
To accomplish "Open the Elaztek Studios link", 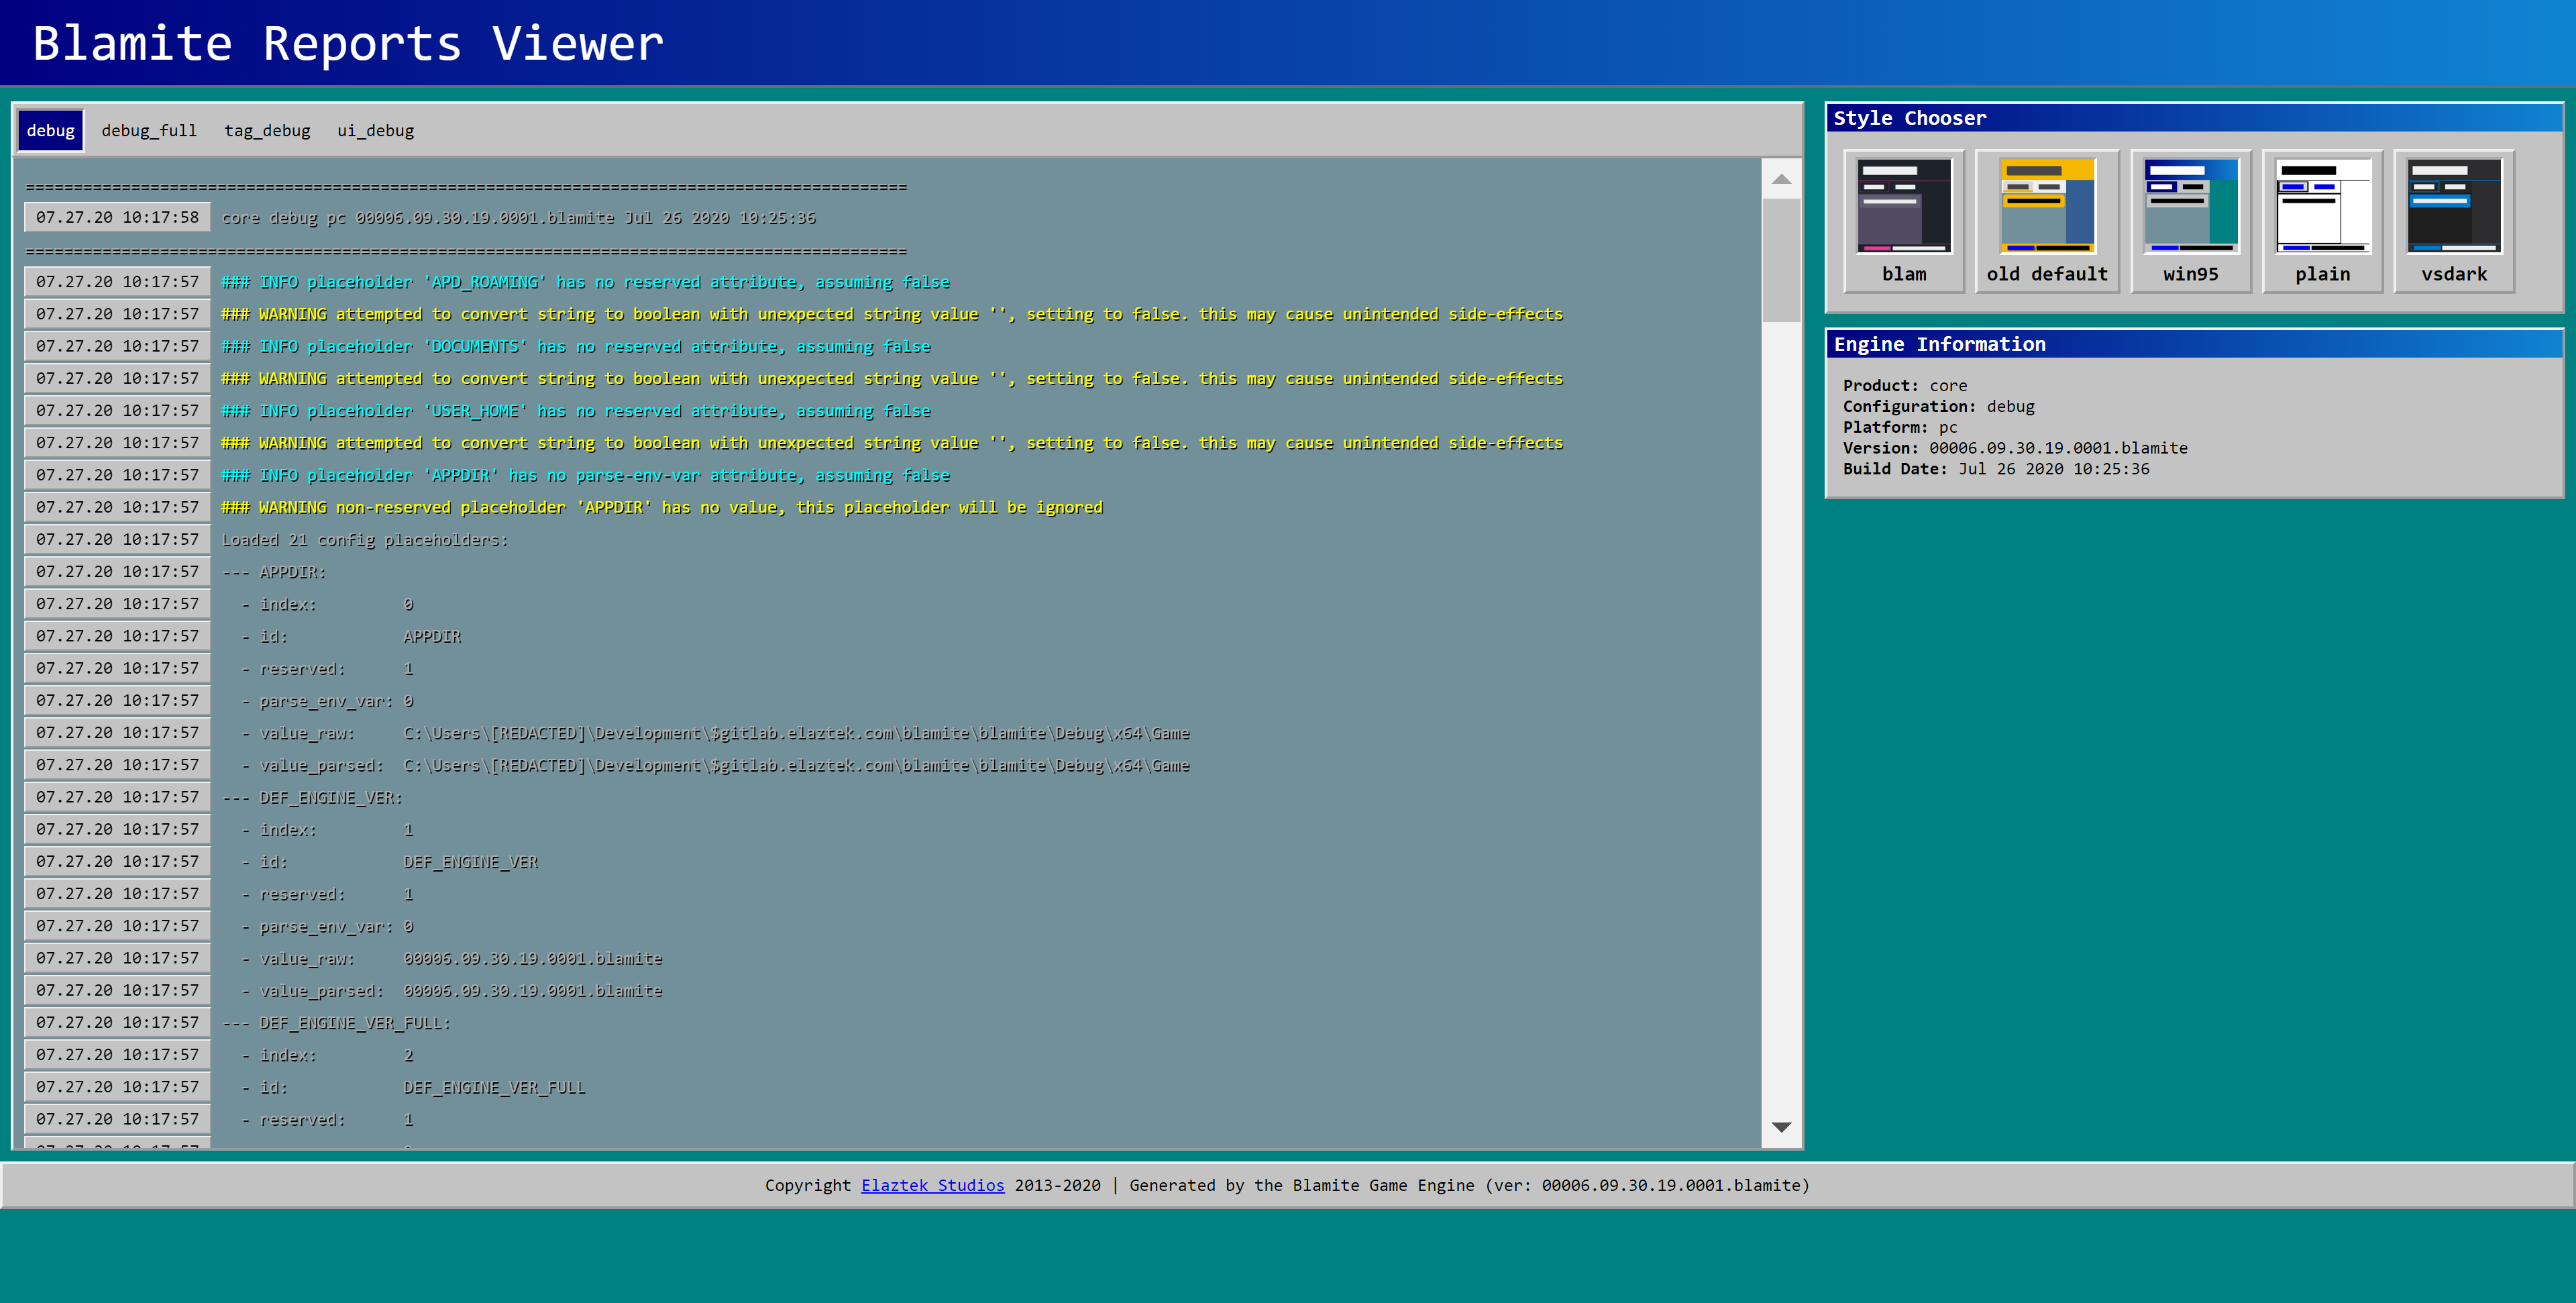I will [932, 1185].
